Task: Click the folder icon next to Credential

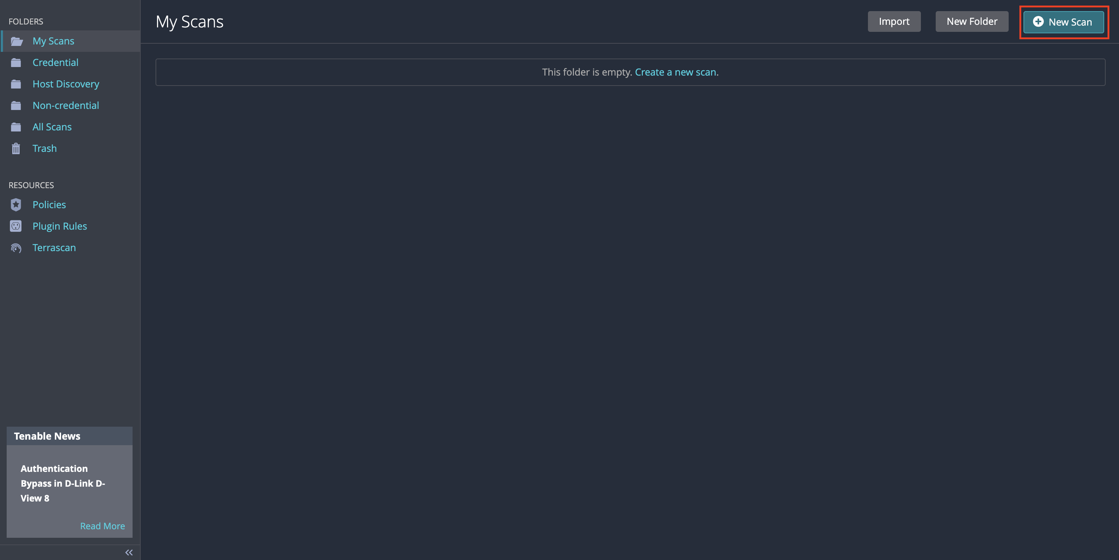Action: pos(16,62)
